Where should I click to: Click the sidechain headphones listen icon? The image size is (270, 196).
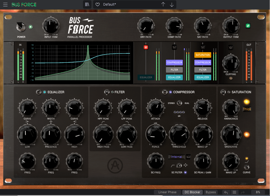point(188,157)
